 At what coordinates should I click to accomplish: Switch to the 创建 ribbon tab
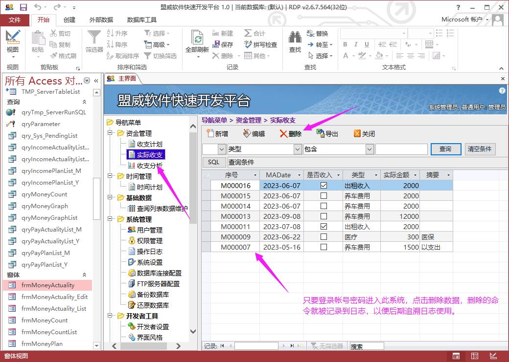(69, 20)
